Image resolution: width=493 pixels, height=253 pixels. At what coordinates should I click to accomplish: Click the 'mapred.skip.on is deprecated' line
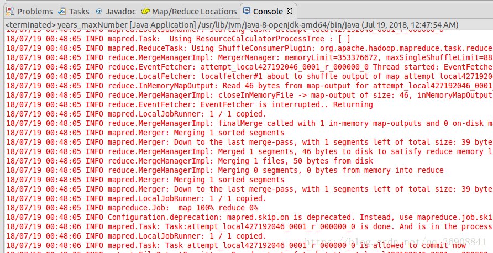249,218
